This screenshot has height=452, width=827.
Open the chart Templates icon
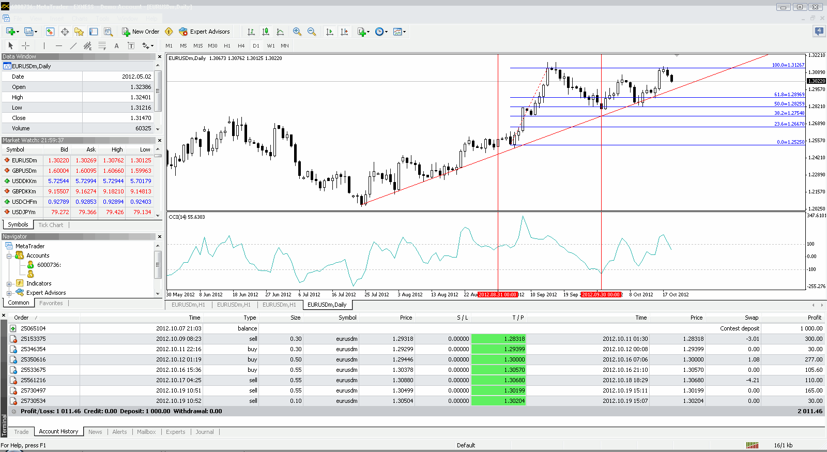[397, 32]
